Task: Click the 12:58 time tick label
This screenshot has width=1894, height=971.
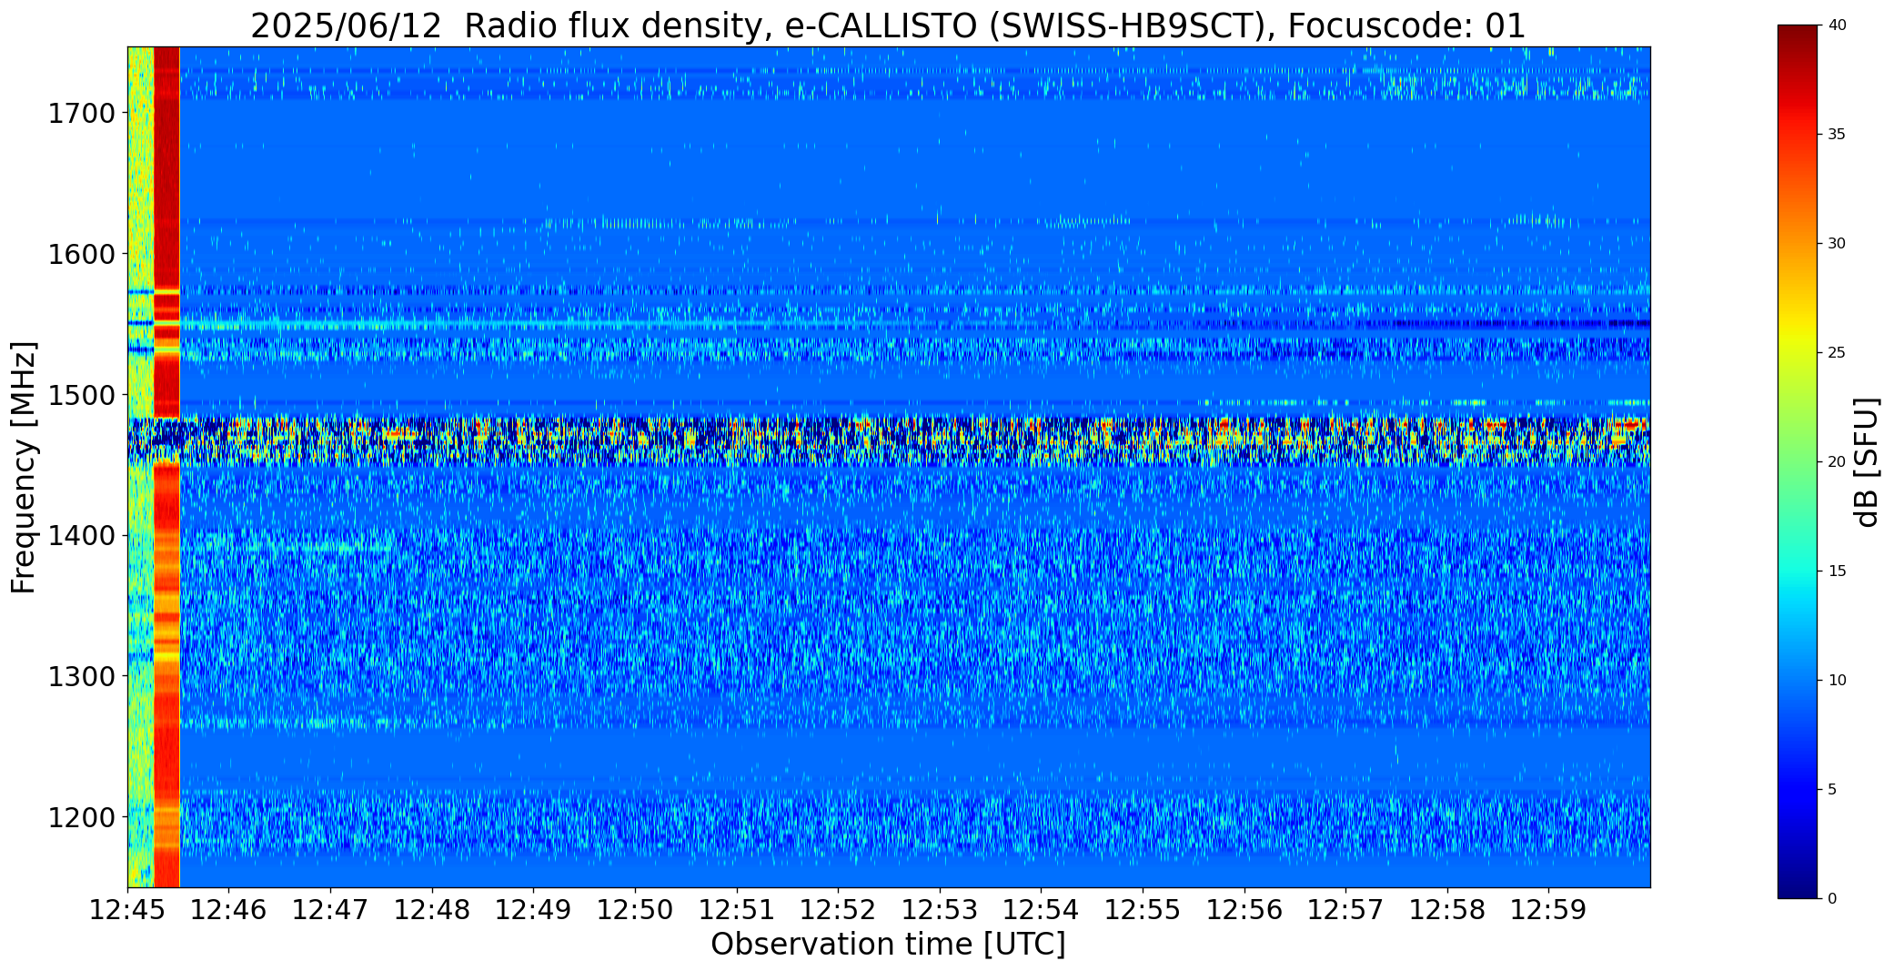Action: pos(1447,910)
